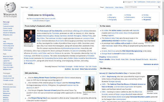The image size is (164, 102).
Task: Select Download as PDF in sidebar
Action: coord(8,78)
